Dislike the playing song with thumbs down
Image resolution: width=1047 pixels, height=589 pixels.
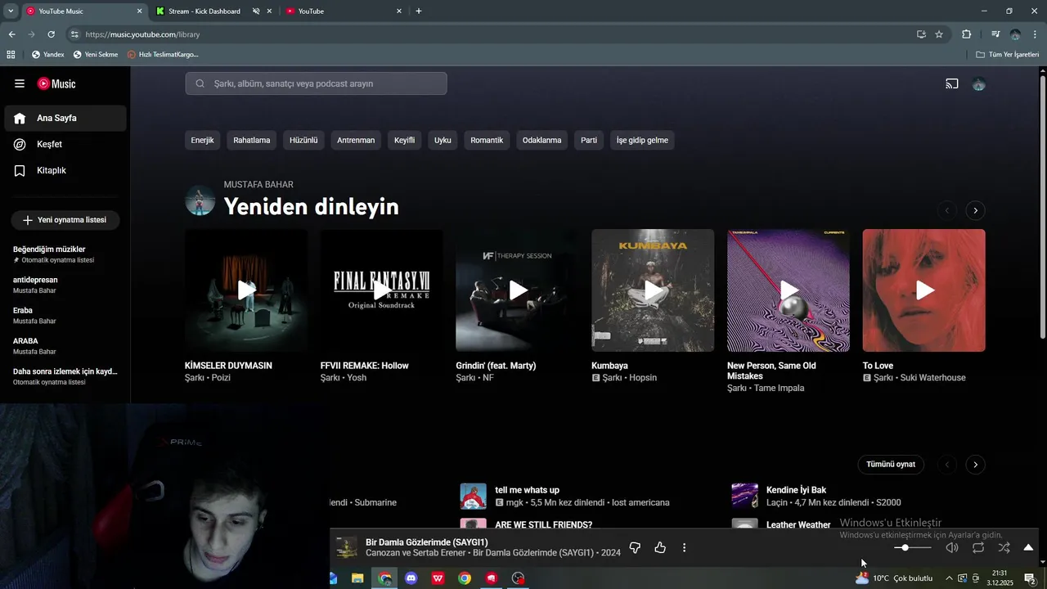(635, 547)
